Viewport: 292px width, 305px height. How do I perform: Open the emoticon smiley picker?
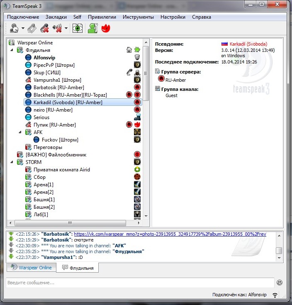click(x=280, y=283)
